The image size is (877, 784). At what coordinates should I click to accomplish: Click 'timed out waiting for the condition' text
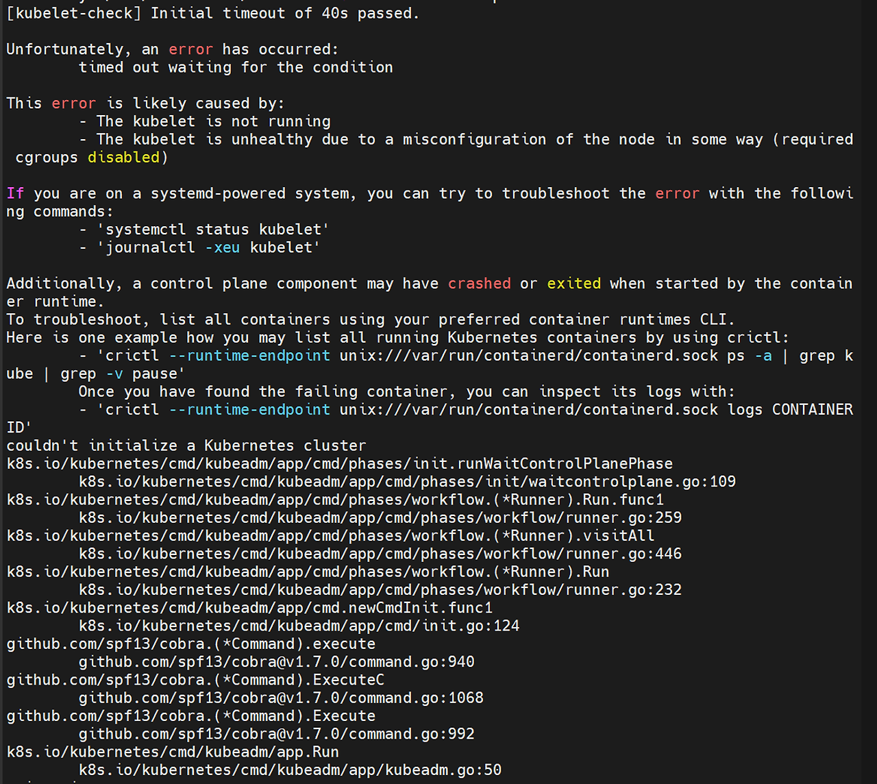236,67
